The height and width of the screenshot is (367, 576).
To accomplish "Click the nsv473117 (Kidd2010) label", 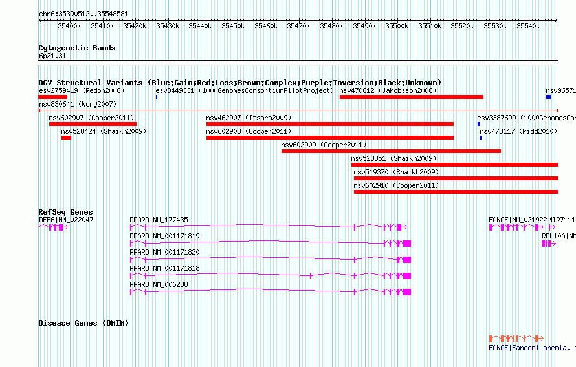I will pos(518,131).
